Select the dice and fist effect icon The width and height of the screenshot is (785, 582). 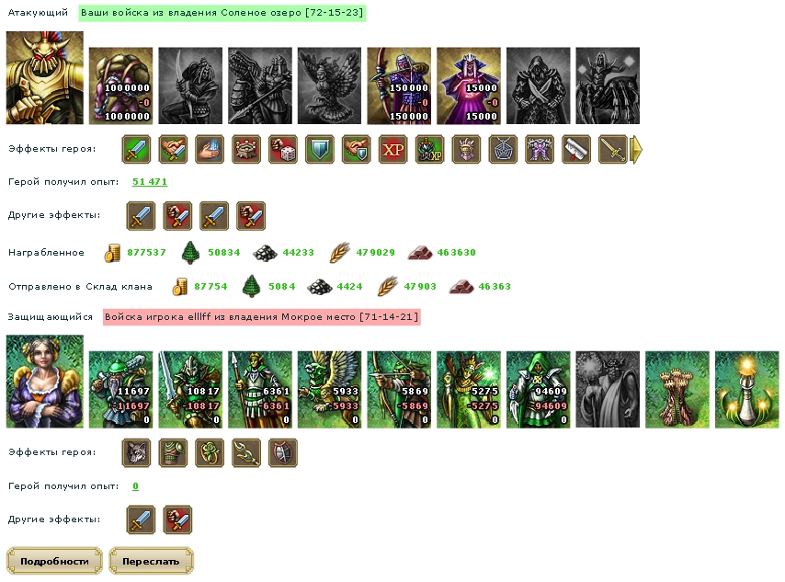tap(283, 149)
